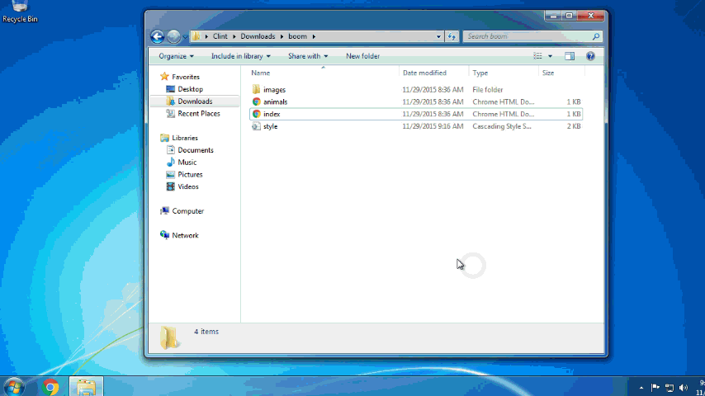The height and width of the screenshot is (396, 705).
Task: Click the file name 'images'
Action: (274, 90)
